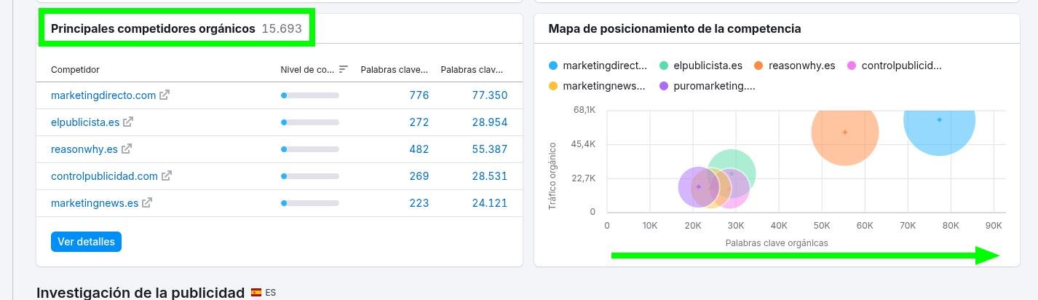Image resolution: width=1038 pixels, height=300 pixels.
Task: Open external link icon beside reasonwhy.es
Action: tap(127, 149)
